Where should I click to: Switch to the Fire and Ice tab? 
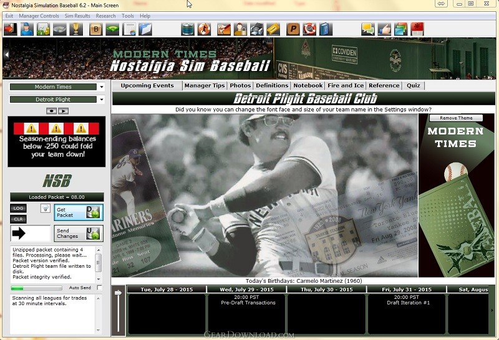pos(346,85)
